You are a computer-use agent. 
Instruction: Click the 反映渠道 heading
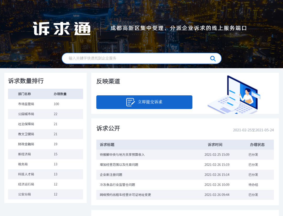pyautogui.click(x=108, y=81)
